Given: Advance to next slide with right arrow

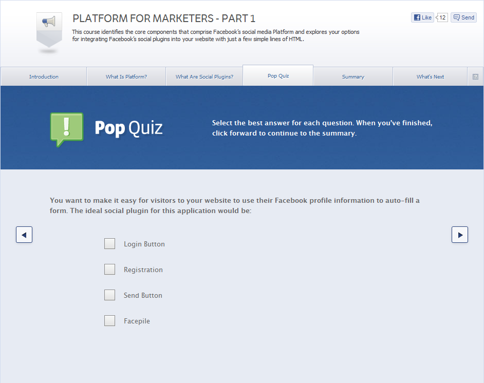Looking at the screenshot, I should [x=460, y=235].
